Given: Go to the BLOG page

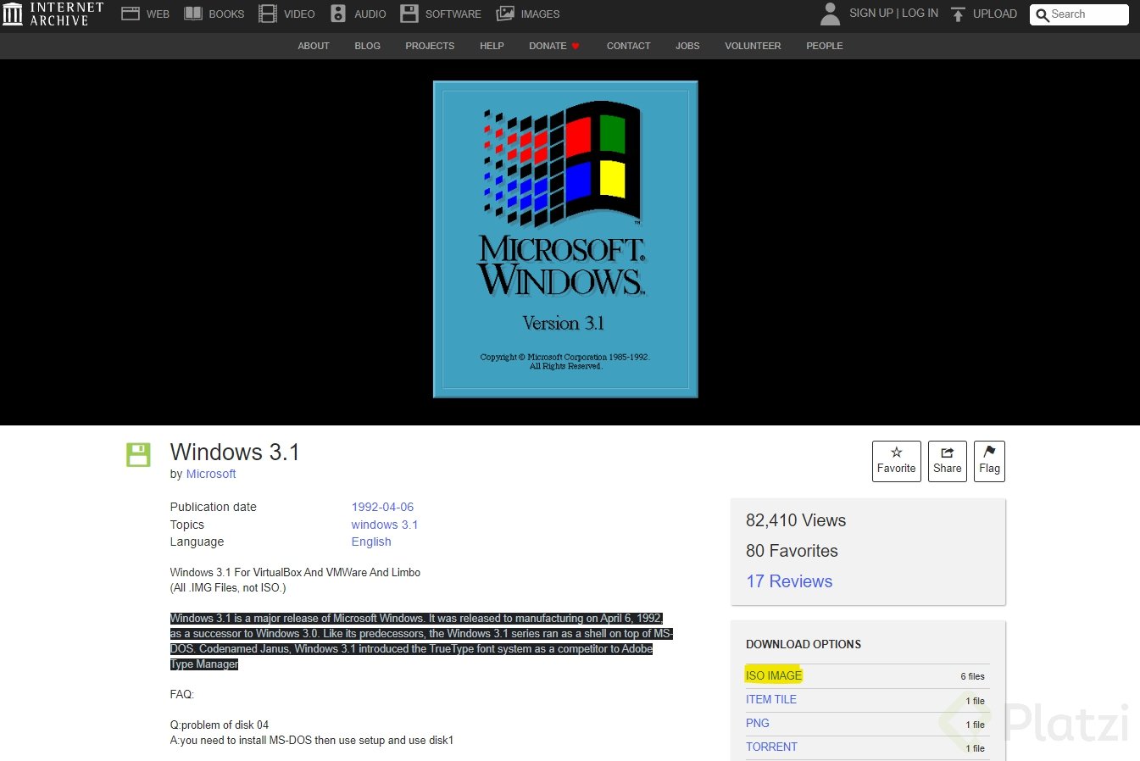Looking at the screenshot, I should [367, 46].
